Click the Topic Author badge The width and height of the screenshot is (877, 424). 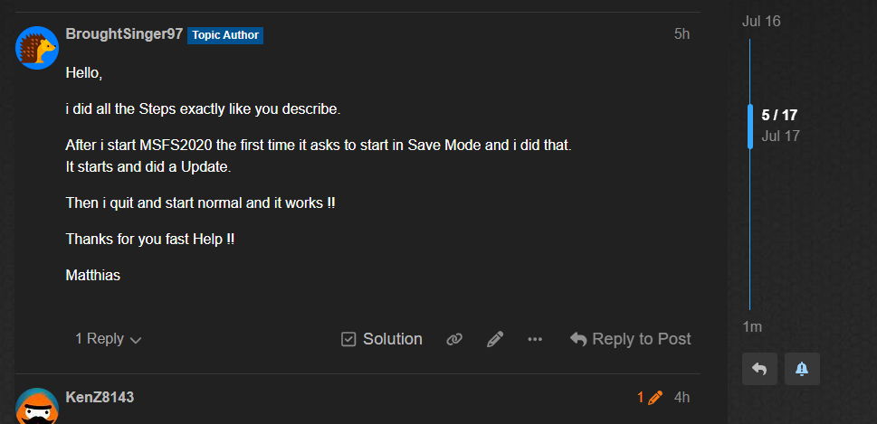click(225, 35)
